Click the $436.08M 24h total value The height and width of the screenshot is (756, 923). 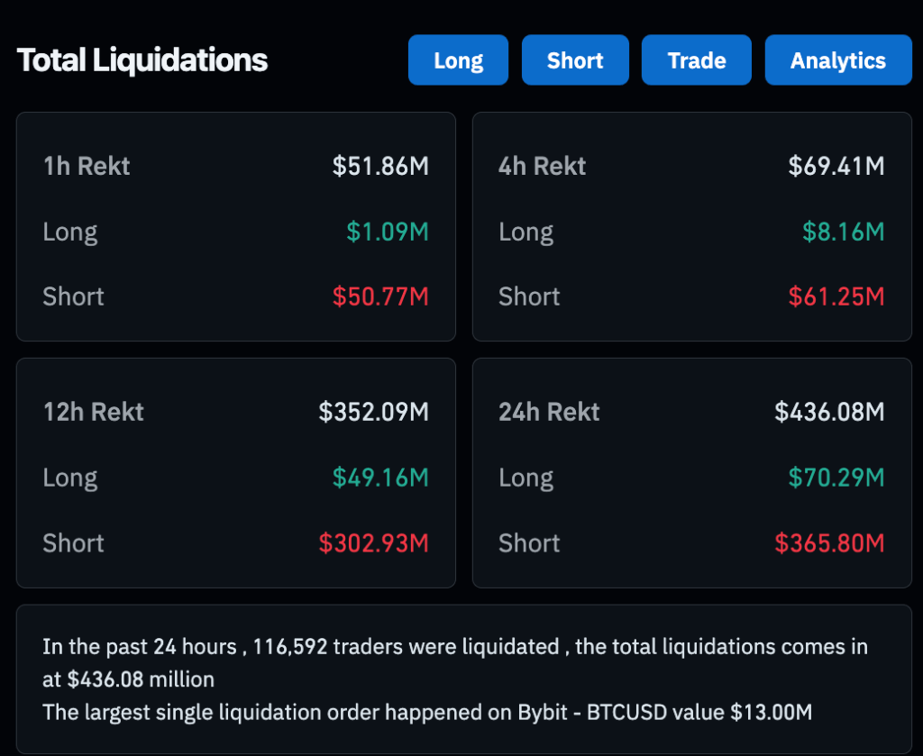pyautogui.click(x=829, y=412)
